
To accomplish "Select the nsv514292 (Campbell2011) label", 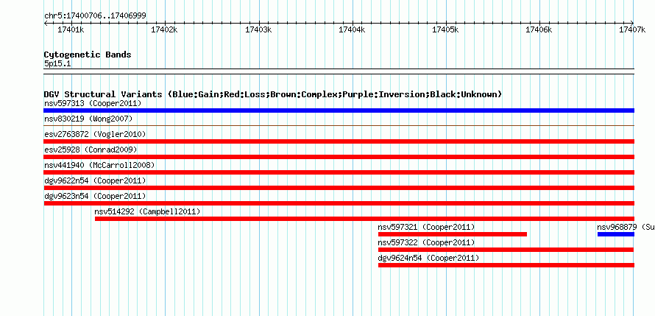I will pyautogui.click(x=148, y=211).
